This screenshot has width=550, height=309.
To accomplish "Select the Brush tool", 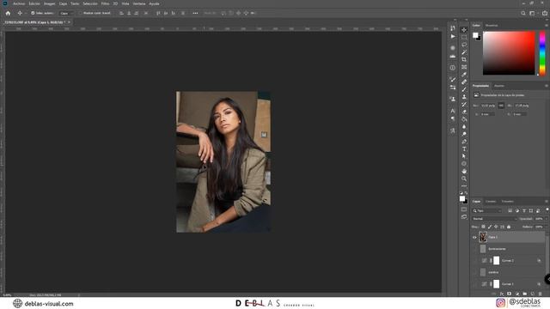I will [464, 89].
